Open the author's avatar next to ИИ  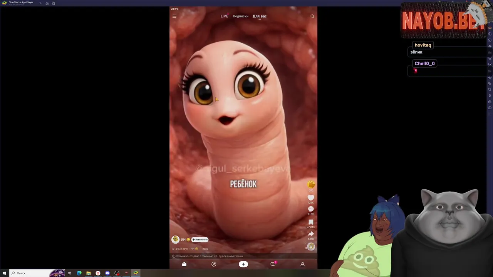point(175,239)
